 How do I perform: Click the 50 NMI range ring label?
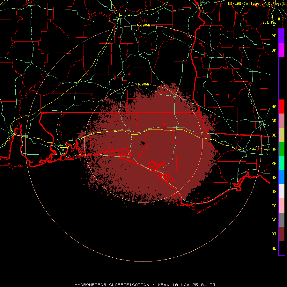[143, 84]
